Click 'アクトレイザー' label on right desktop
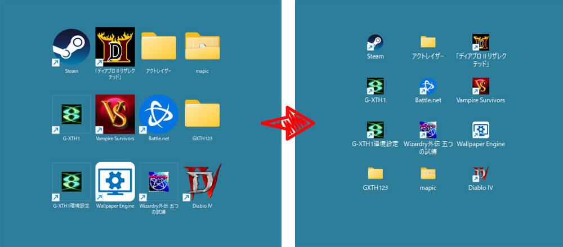Viewport: 563px width, 247px height. 428,56
